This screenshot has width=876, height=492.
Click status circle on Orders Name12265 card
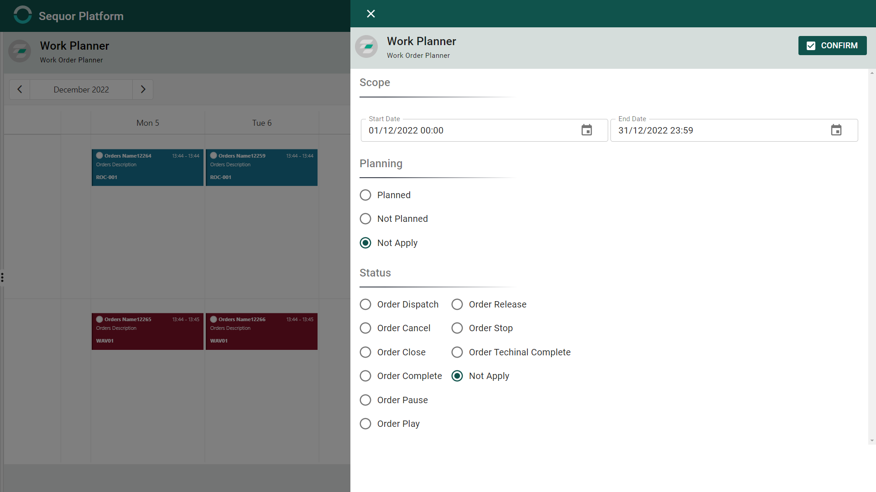(x=99, y=319)
